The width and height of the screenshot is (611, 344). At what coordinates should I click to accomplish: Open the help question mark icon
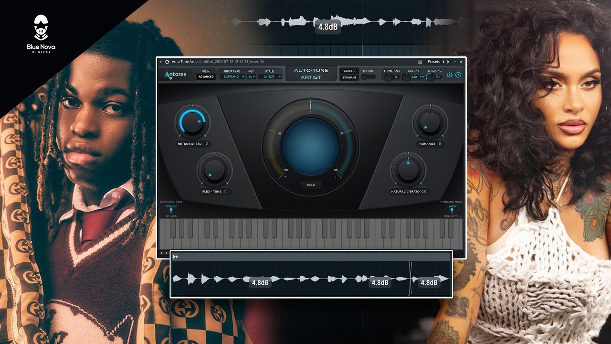coord(458,75)
